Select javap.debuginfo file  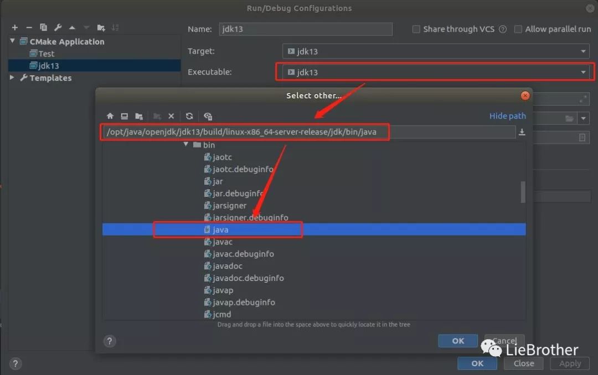[240, 302]
